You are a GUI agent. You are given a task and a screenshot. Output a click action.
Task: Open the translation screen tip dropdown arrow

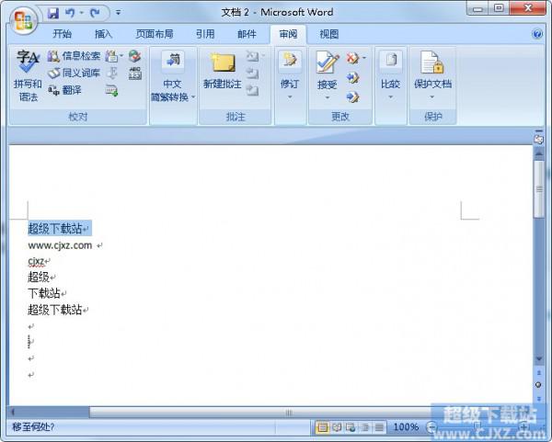pyautogui.click(x=121, y=56)
